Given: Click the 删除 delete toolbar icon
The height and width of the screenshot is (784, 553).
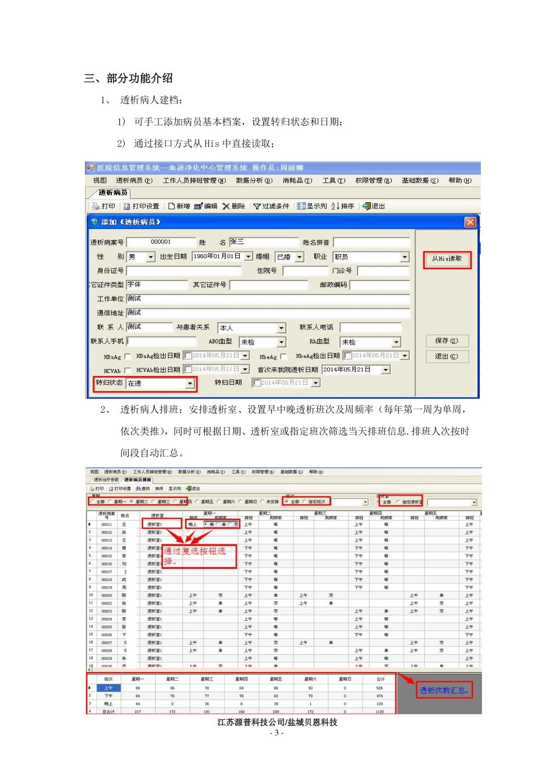Looking at the screenshot, I should coord(234,206).
